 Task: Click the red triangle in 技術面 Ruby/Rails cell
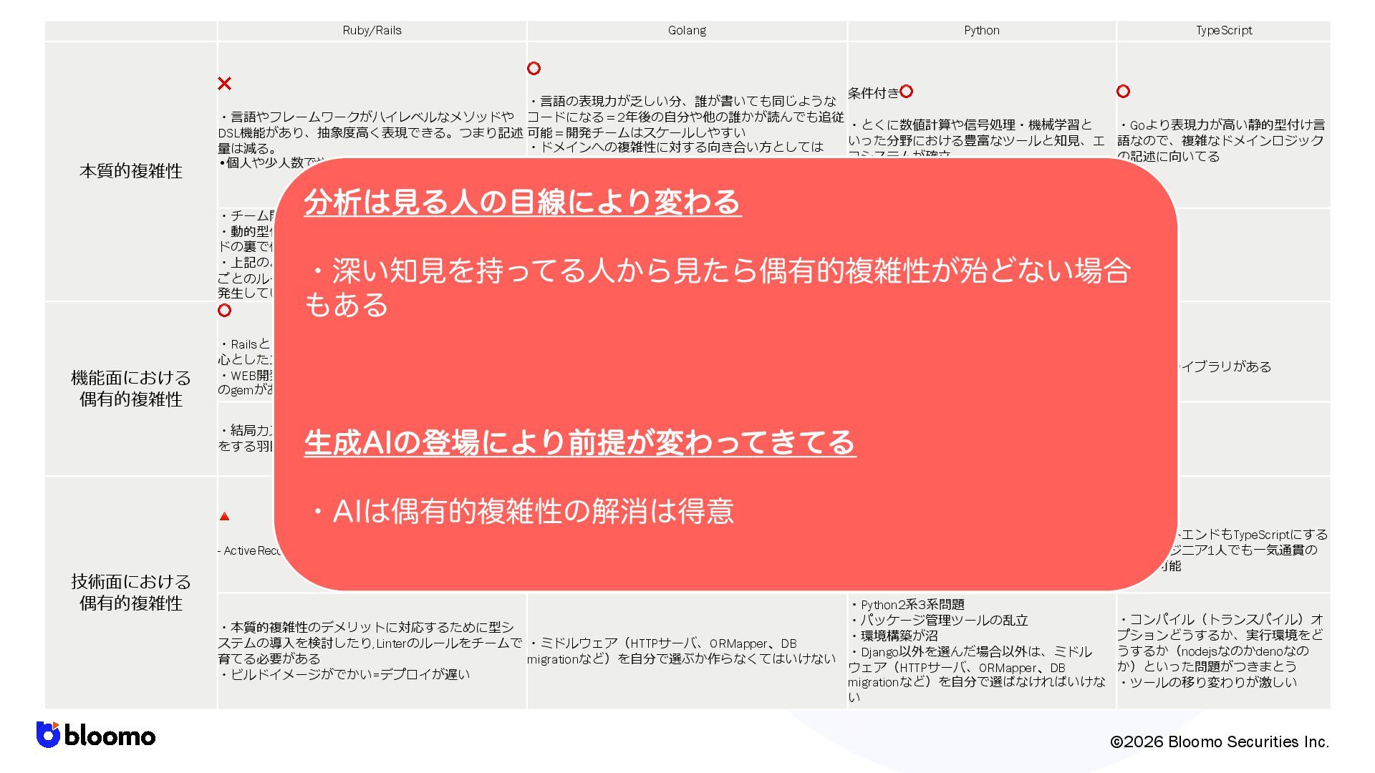224,516
